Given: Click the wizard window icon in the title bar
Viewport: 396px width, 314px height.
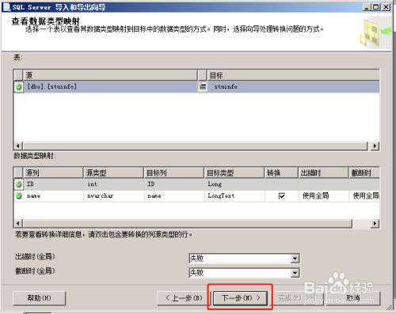Looking at the screenshot, I should [6, 6].
